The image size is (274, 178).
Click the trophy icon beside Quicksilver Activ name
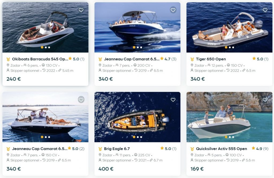click(192, 149)
